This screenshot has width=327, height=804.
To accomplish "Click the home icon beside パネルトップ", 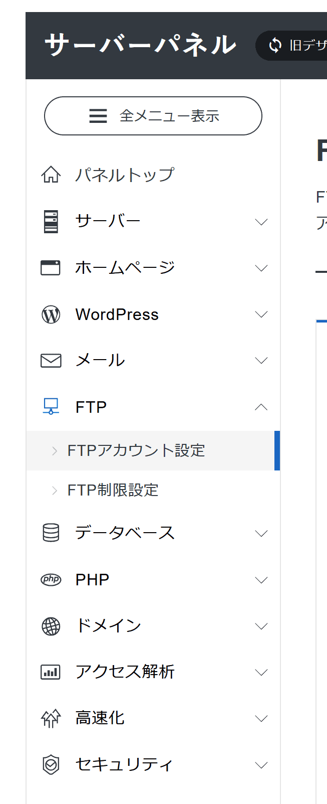I will pyautogui.click(x=51, y=175).
